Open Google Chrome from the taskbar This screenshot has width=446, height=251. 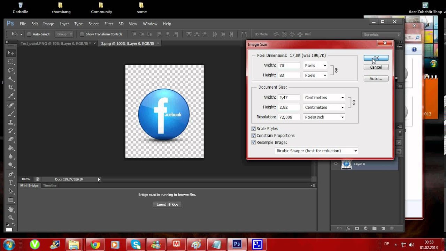coord(95,245)
